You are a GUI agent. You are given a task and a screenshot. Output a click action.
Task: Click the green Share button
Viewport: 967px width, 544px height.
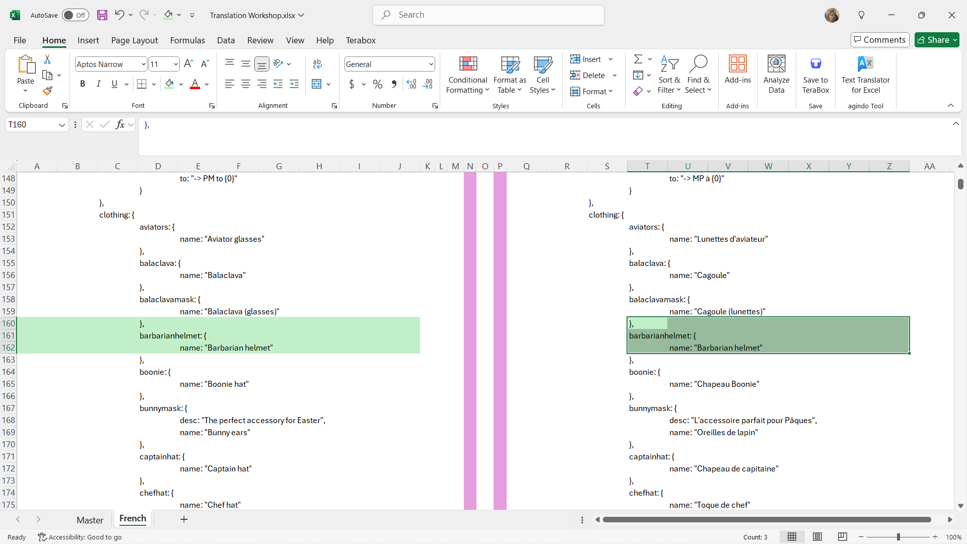tap(936, 40)
